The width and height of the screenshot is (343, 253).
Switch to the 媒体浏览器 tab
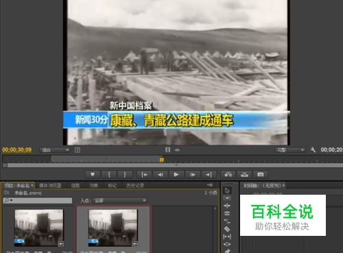tap(50, 185)
